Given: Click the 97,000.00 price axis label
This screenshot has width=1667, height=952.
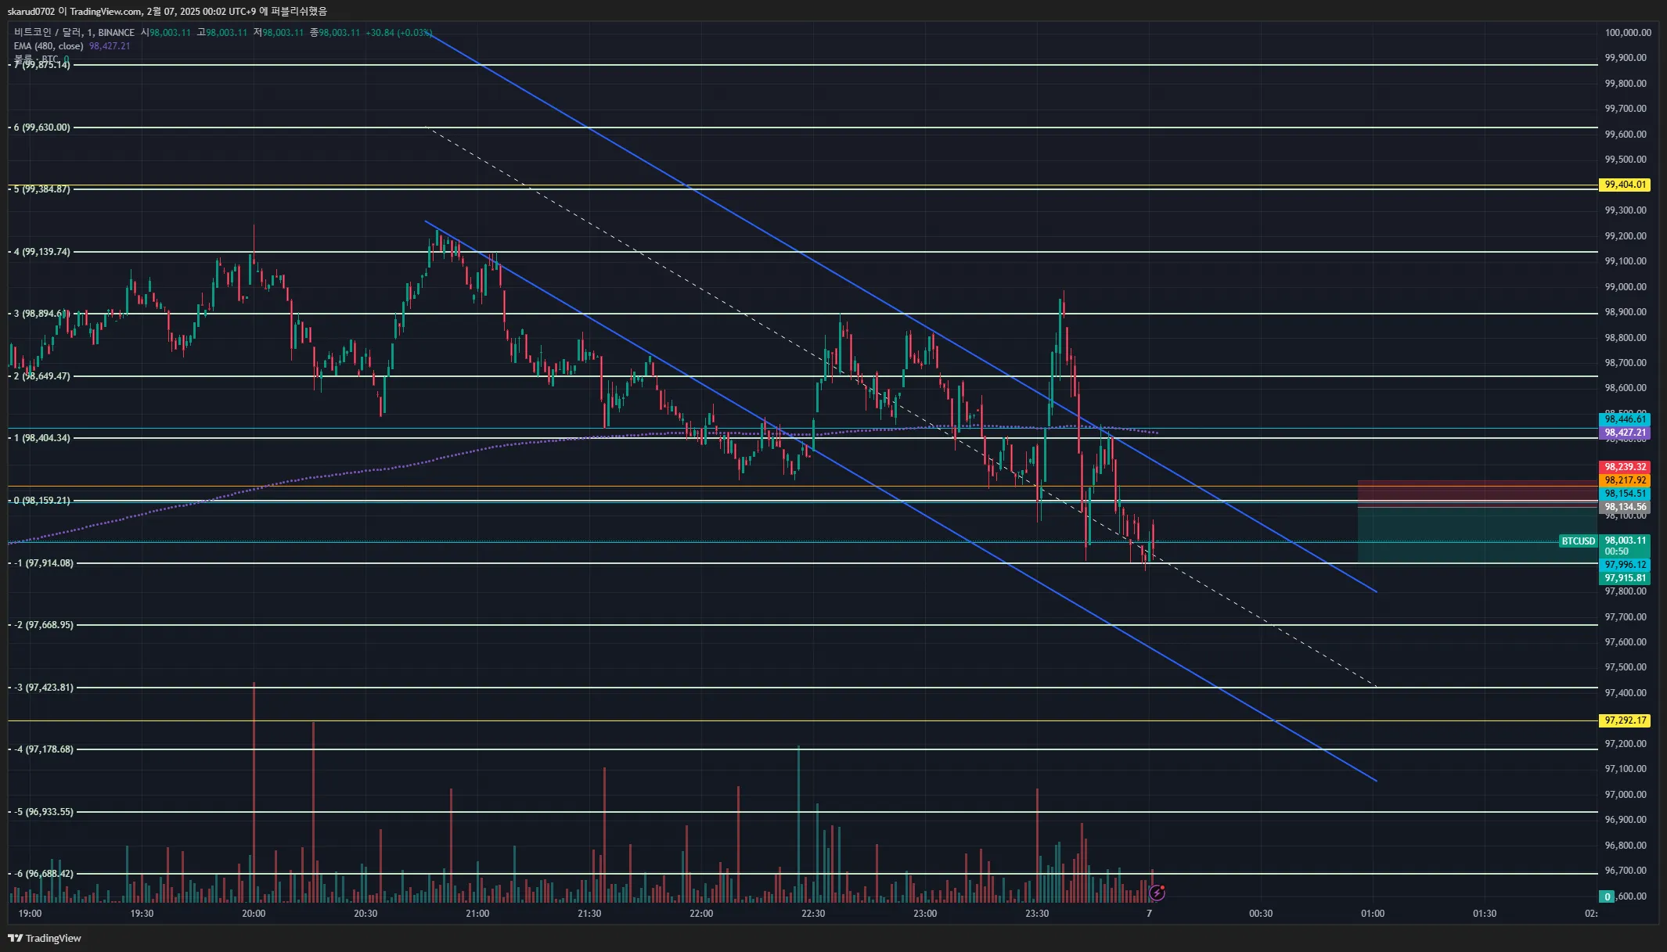Looking at the screenshot, I should pos(1626,795).
